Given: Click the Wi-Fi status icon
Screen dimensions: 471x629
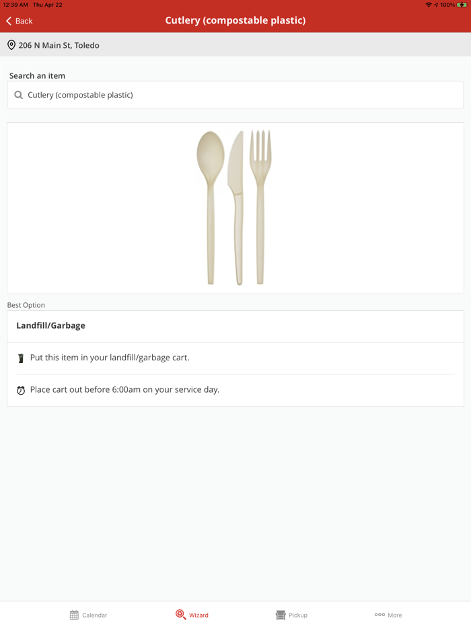Looking at the screenshot, I should click(429, 5).
